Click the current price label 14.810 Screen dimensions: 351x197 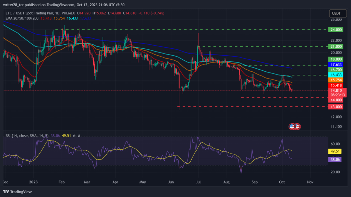pos(337,91)
